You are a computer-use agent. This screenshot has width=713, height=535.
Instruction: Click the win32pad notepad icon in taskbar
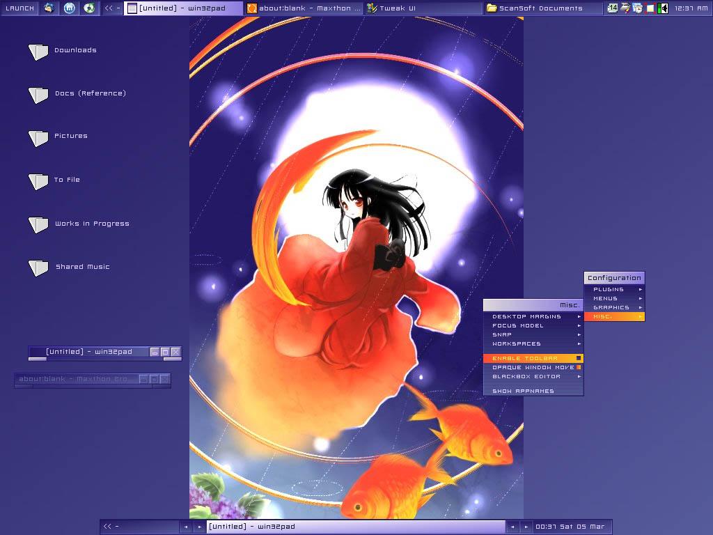tap(132, 8)
